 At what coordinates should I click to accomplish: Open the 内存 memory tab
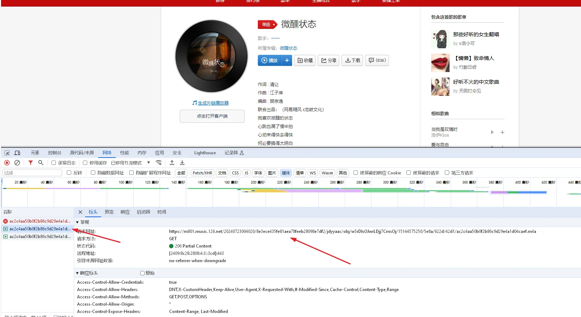click(142, 153)
